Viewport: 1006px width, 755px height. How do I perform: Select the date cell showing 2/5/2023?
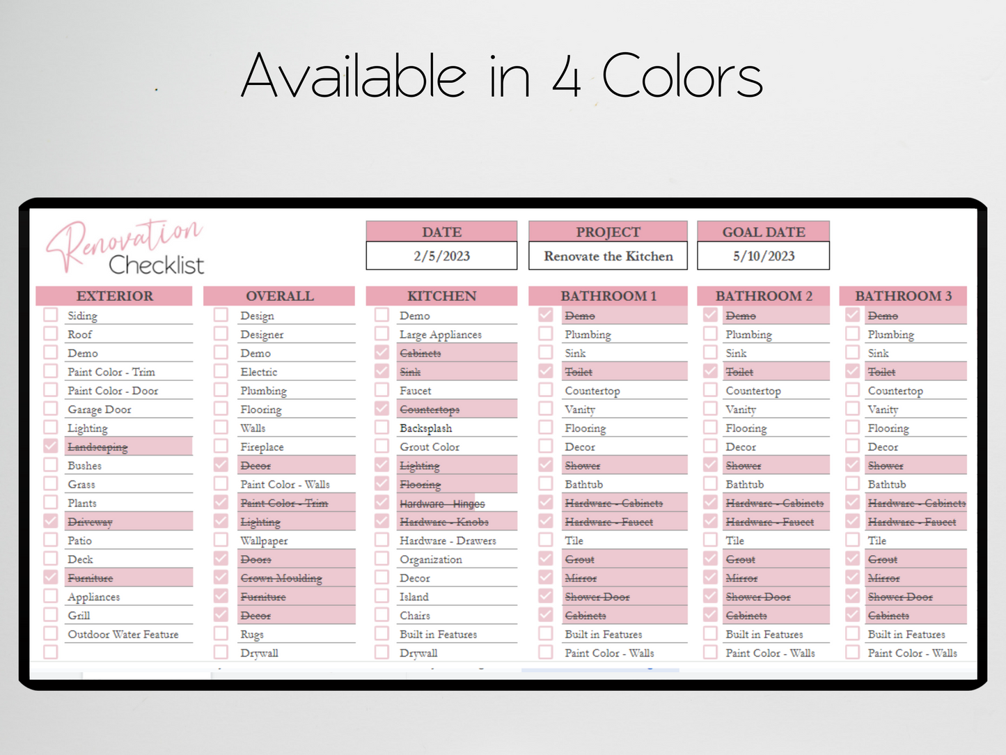click(x=441, y=256)
